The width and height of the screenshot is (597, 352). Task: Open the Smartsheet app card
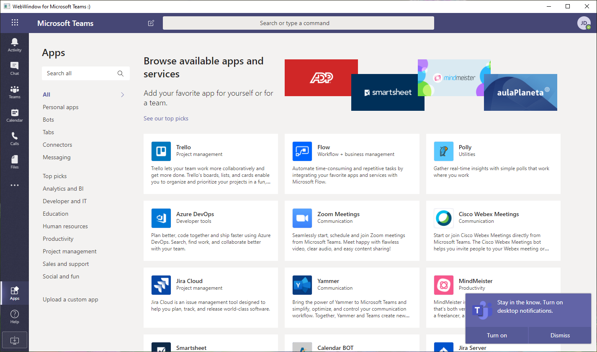pos(211,343)
